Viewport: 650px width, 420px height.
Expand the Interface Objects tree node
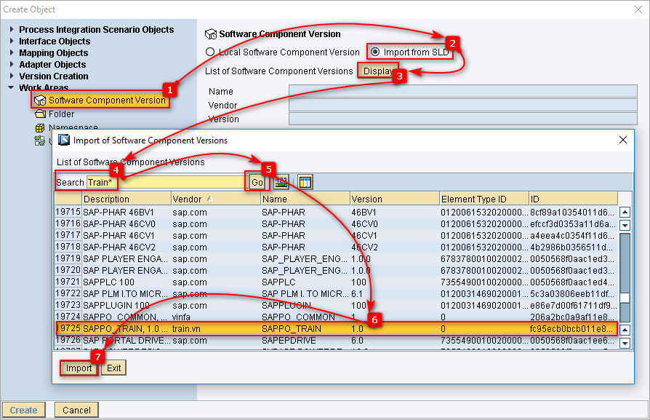tap(12, 41)
